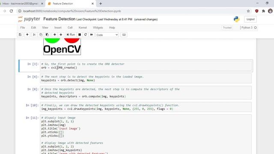Viewport: 274px width, 154px height.
Task: Click the kernel idle circle indicator
Action: coord(255,27)
